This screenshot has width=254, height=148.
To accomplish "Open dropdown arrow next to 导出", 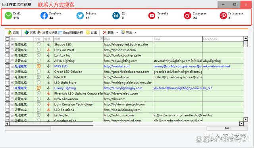I will (x=135, y=33).
